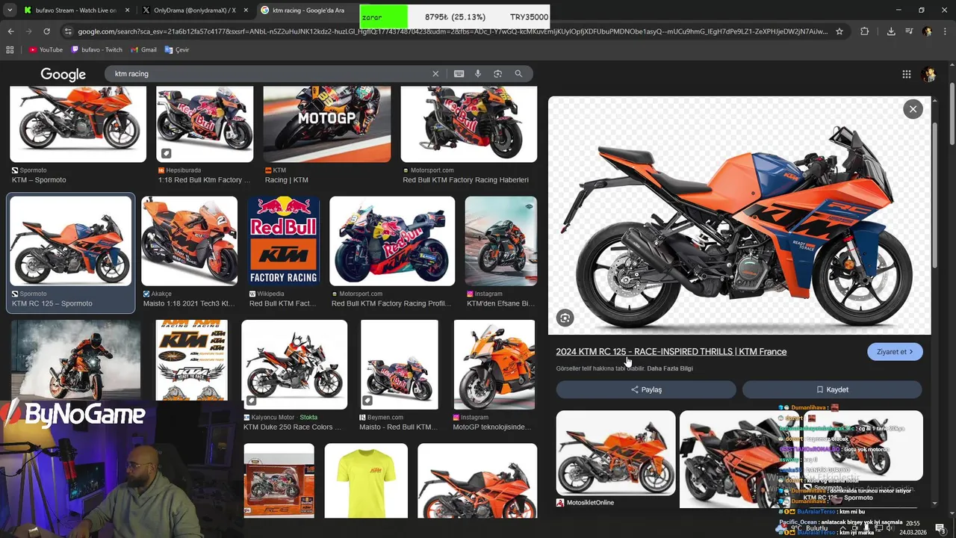The image size is (956, 538).
Task: Open the selected KTM RC 125 – Sportmo thumbnail
Action: click(x=70, y=241)
